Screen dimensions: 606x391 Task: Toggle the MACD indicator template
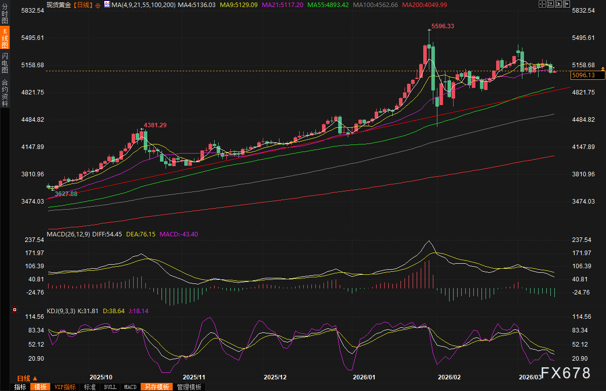pyautogui.click(x=130, y=386)
